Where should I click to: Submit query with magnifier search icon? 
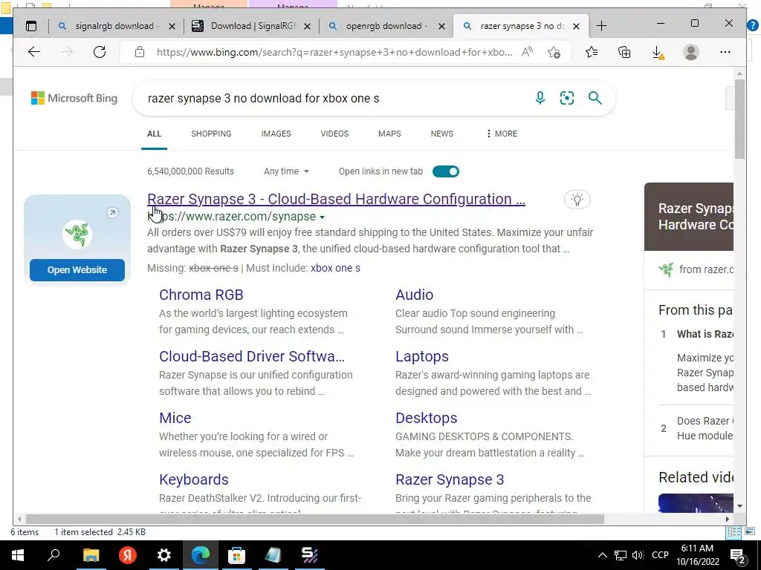point(595,98)
